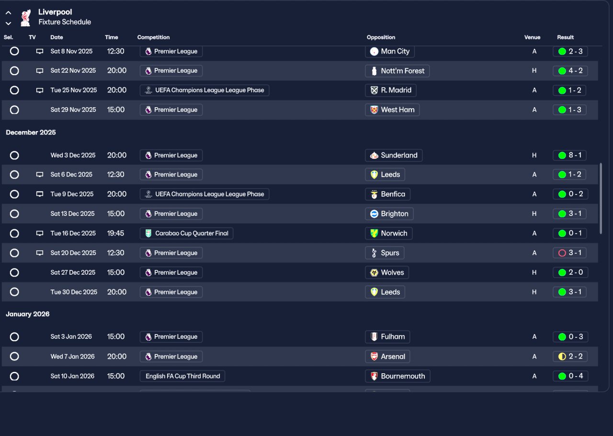
Task: Click the Fixture Schedule subtitle
Action: click(65, 22)
